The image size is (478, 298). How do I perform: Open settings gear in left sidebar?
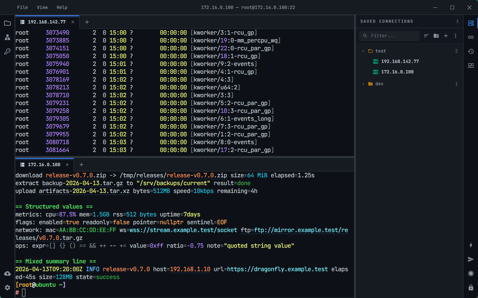click(7, 288)
